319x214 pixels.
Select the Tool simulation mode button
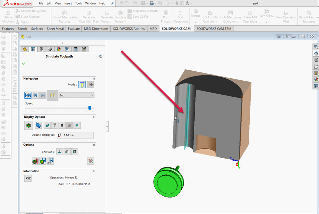(82, 85)
